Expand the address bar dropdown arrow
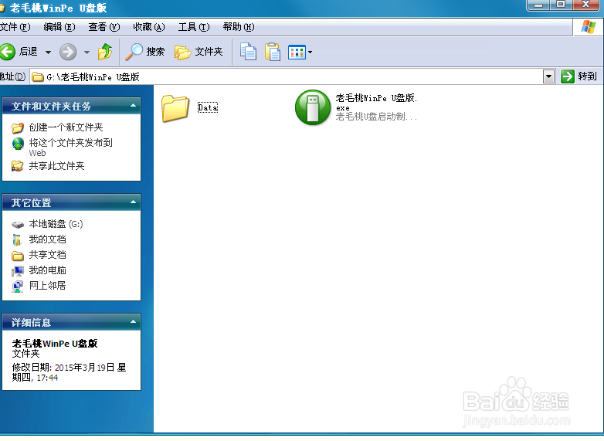The image size is (604, 441). tap(548, 76)
